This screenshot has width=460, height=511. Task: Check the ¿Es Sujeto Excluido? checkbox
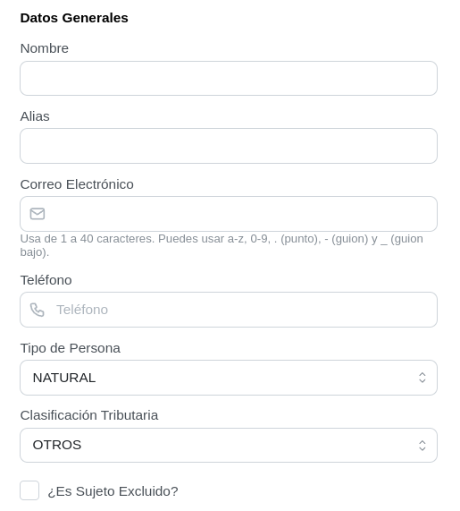(29, 490)
